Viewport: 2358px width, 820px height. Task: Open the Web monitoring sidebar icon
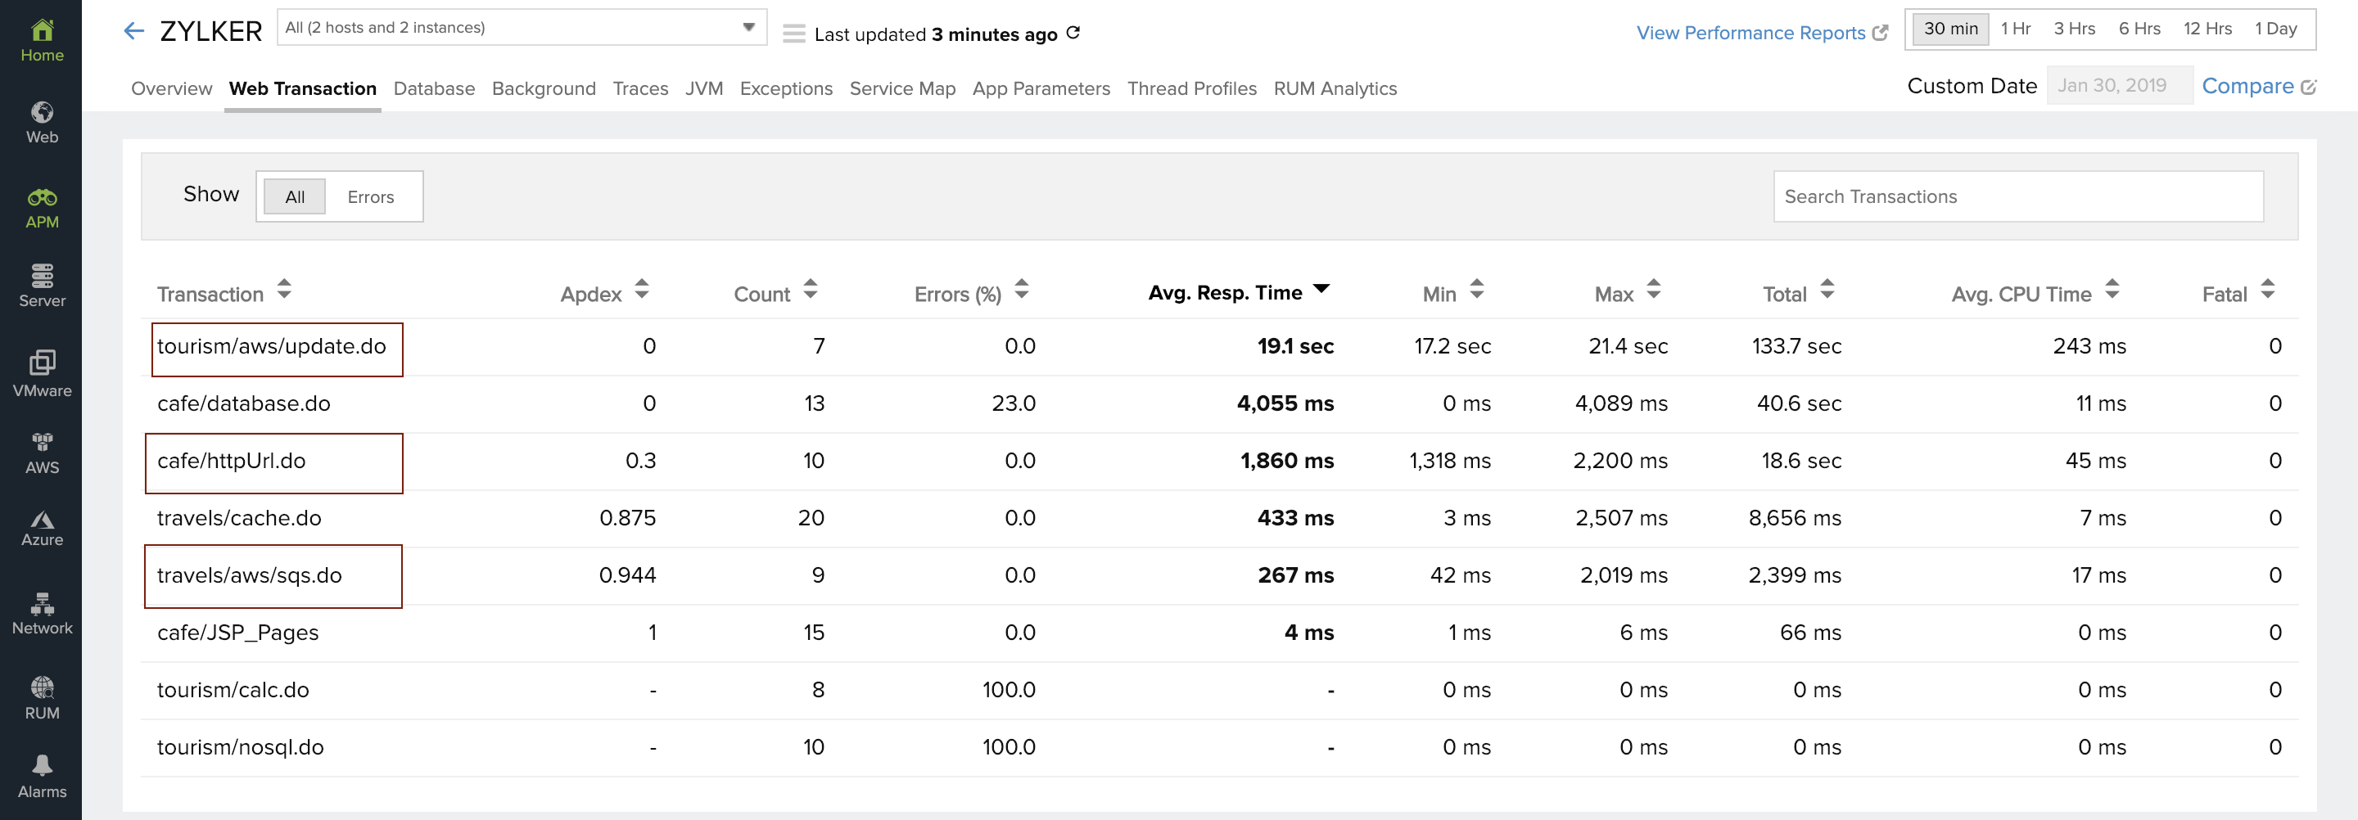point(42,123)
